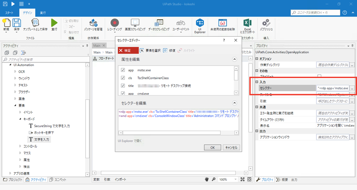Open the 概要 tab in the right panel
The height and width of the screenshot is (190, 357).
(282, 180)
